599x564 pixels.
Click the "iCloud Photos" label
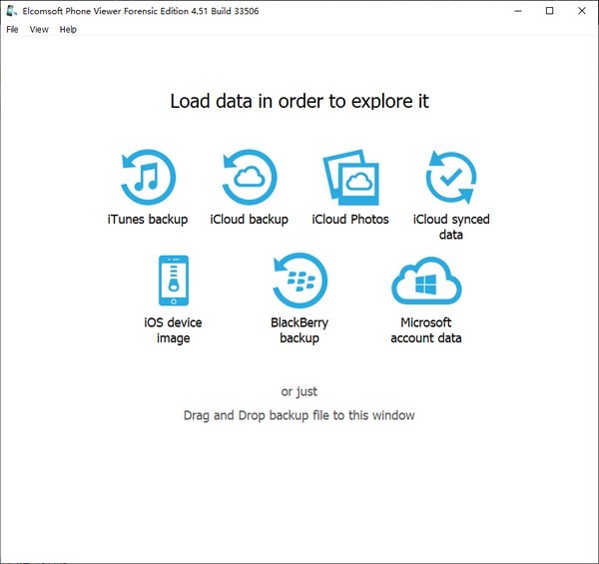[x=350, y=220]
